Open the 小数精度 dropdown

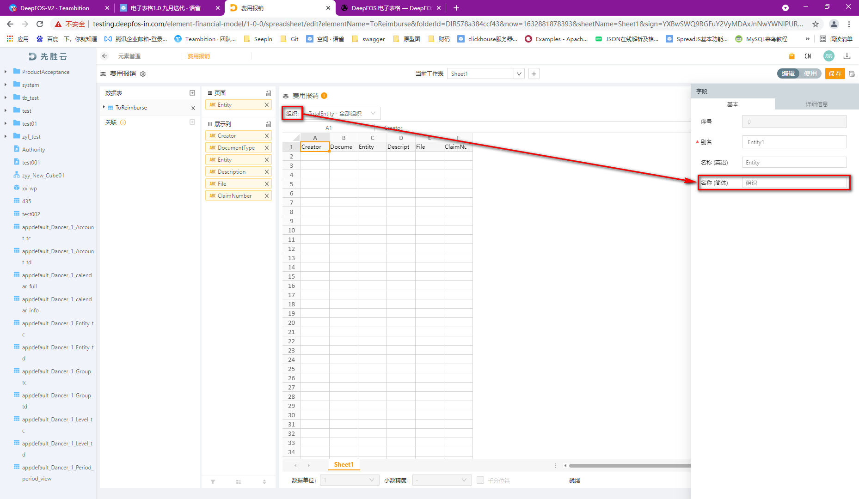(x=442, y=480)
